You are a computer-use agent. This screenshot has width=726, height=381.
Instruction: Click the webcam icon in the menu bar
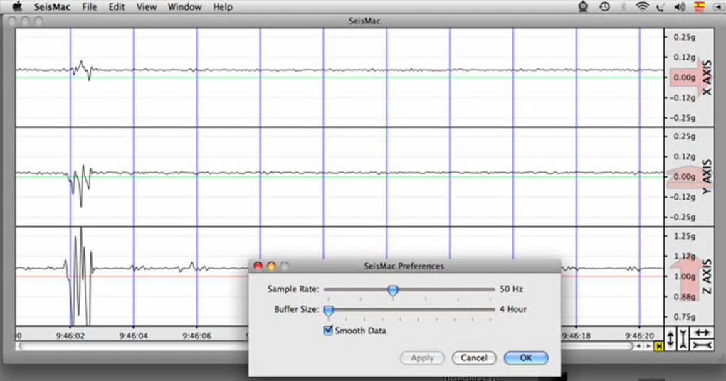(584, 6)
